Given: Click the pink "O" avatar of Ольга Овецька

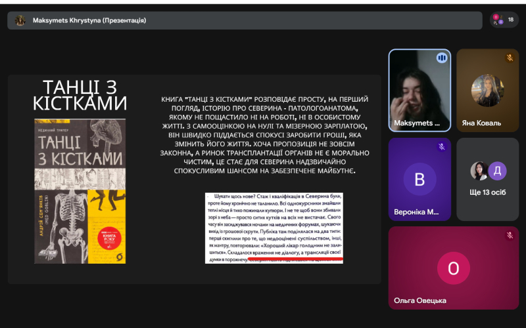Looking at the screenshot, I should [x=453, y=268].
